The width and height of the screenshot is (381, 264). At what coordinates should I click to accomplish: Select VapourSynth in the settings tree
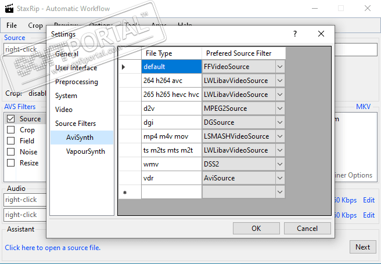click(85, 151)
